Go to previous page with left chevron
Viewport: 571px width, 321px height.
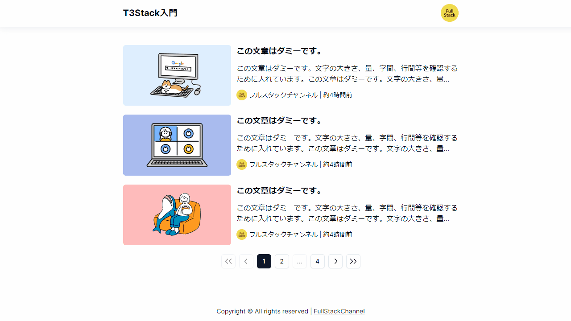click(246, 261)
